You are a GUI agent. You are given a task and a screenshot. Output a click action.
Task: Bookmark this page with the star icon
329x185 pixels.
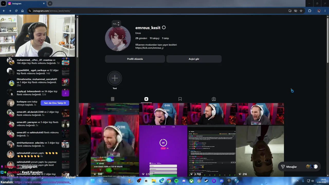[301, 11]
